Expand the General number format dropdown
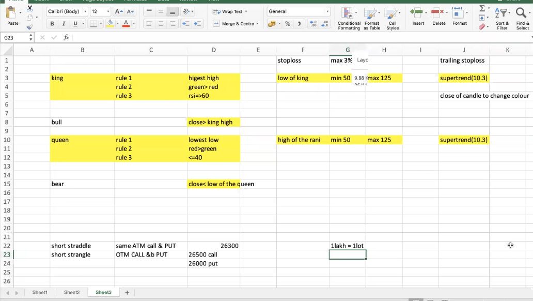Screen dimensions: 533x301 click(299, 11)
